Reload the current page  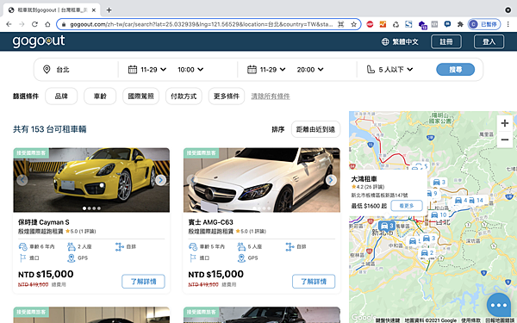pyautogui.click(x=34, y=24)
